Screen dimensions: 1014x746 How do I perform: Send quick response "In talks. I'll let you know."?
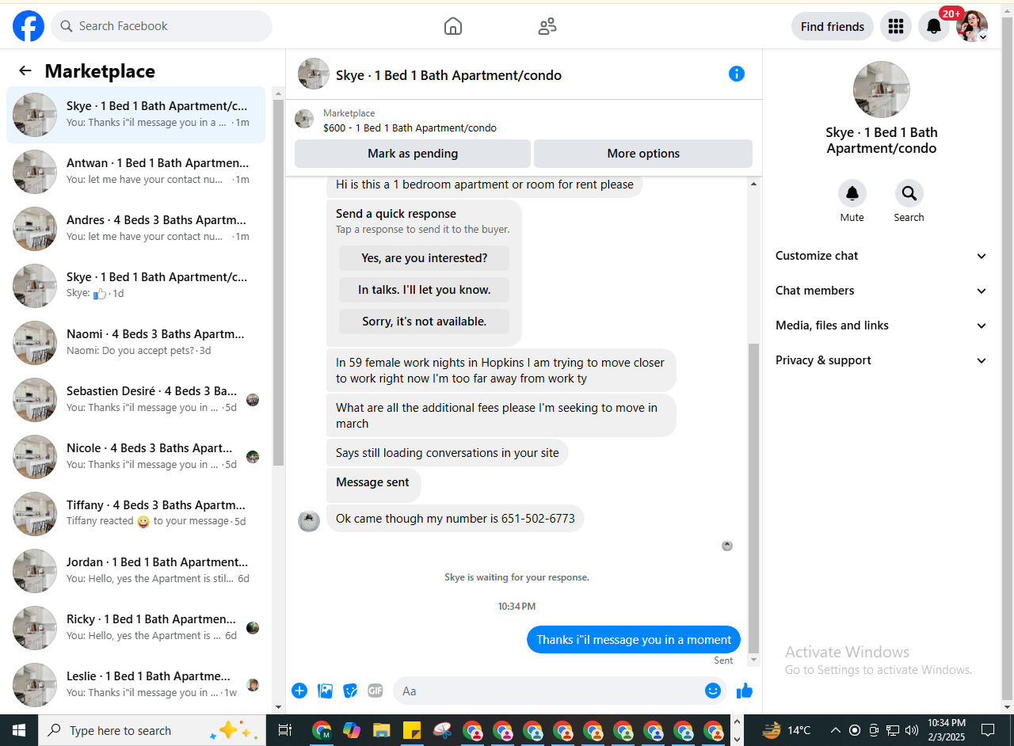[425, 290]
